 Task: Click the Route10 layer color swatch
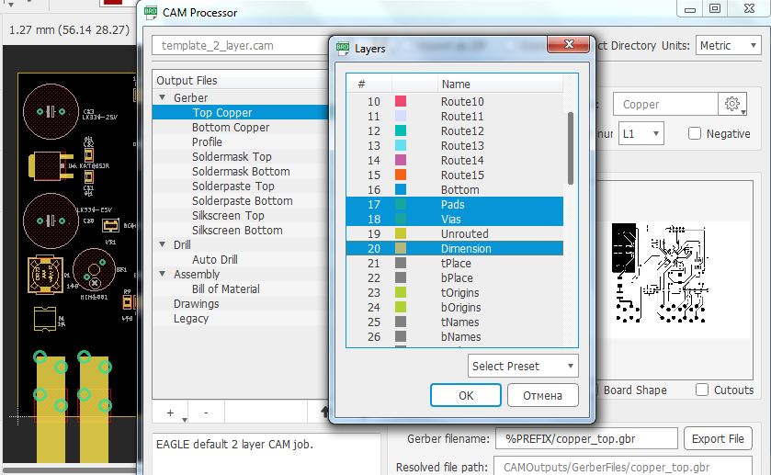click(x=401, y=102)
